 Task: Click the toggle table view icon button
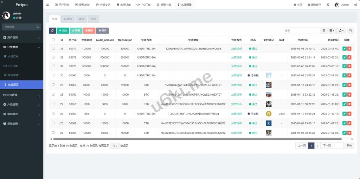[x=324, y=31]
